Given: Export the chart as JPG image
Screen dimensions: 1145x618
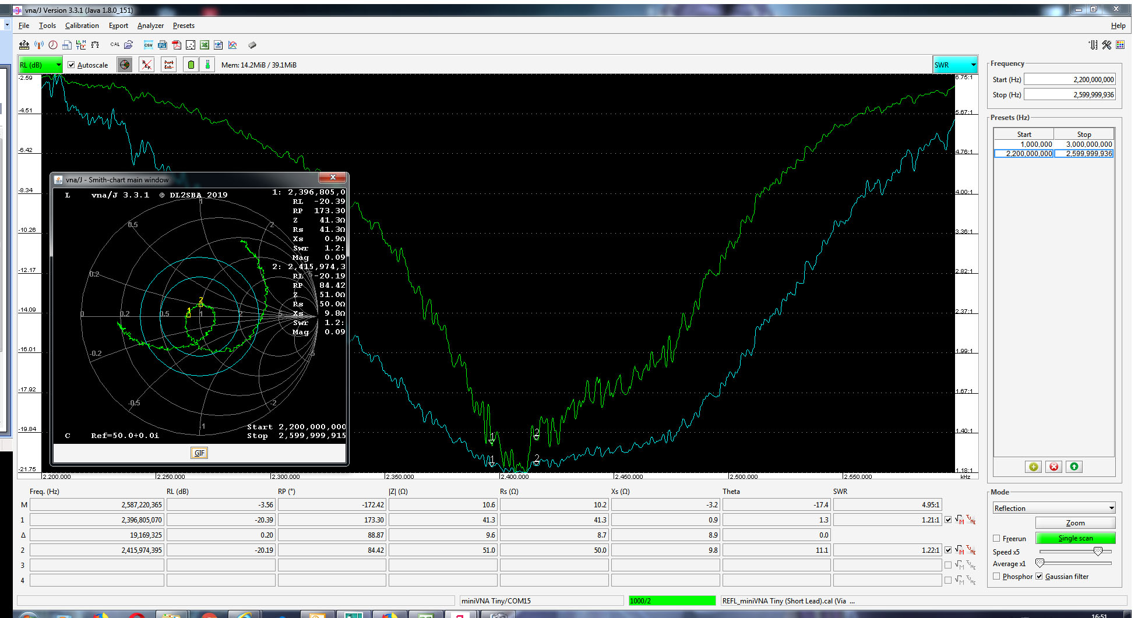Looking at the screenshot, I should (x=163, y=45).
